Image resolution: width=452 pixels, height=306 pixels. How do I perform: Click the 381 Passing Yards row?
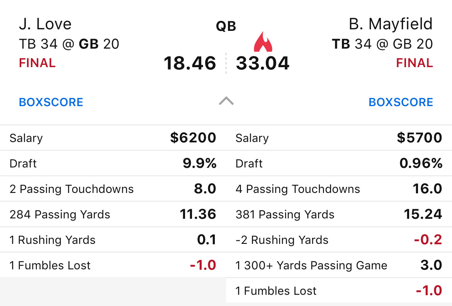coord(339,214)
